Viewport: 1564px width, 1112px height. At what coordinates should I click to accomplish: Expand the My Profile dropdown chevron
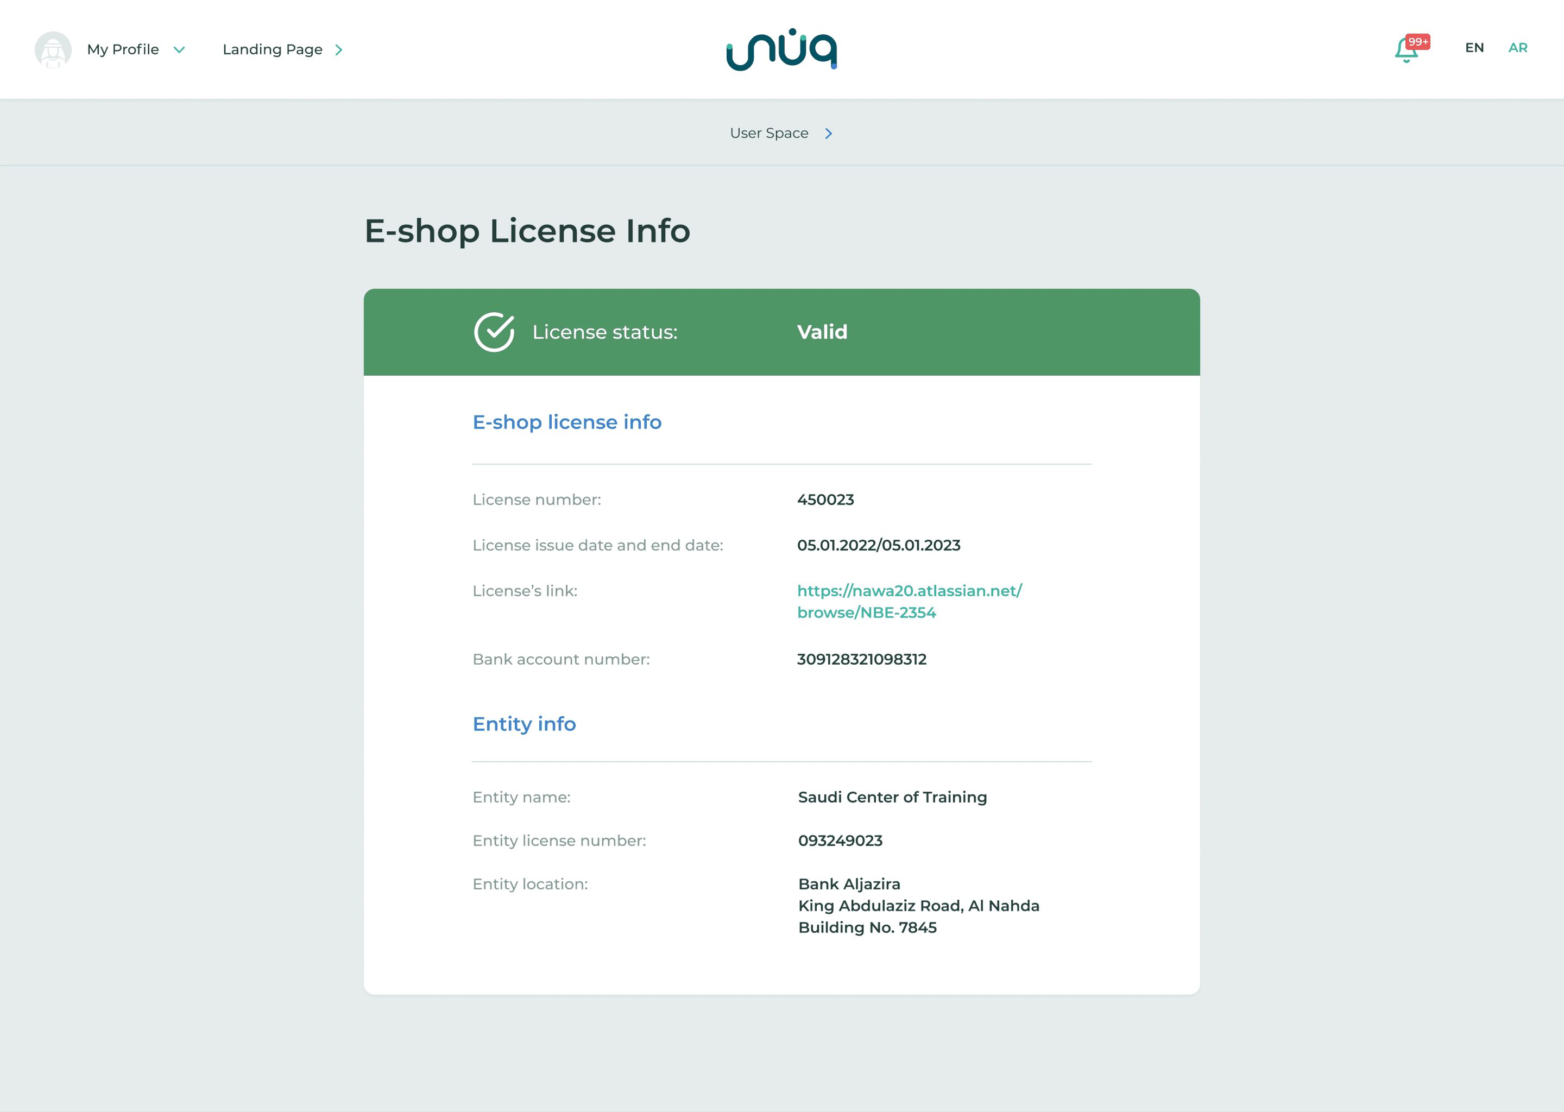click(179, 49)
